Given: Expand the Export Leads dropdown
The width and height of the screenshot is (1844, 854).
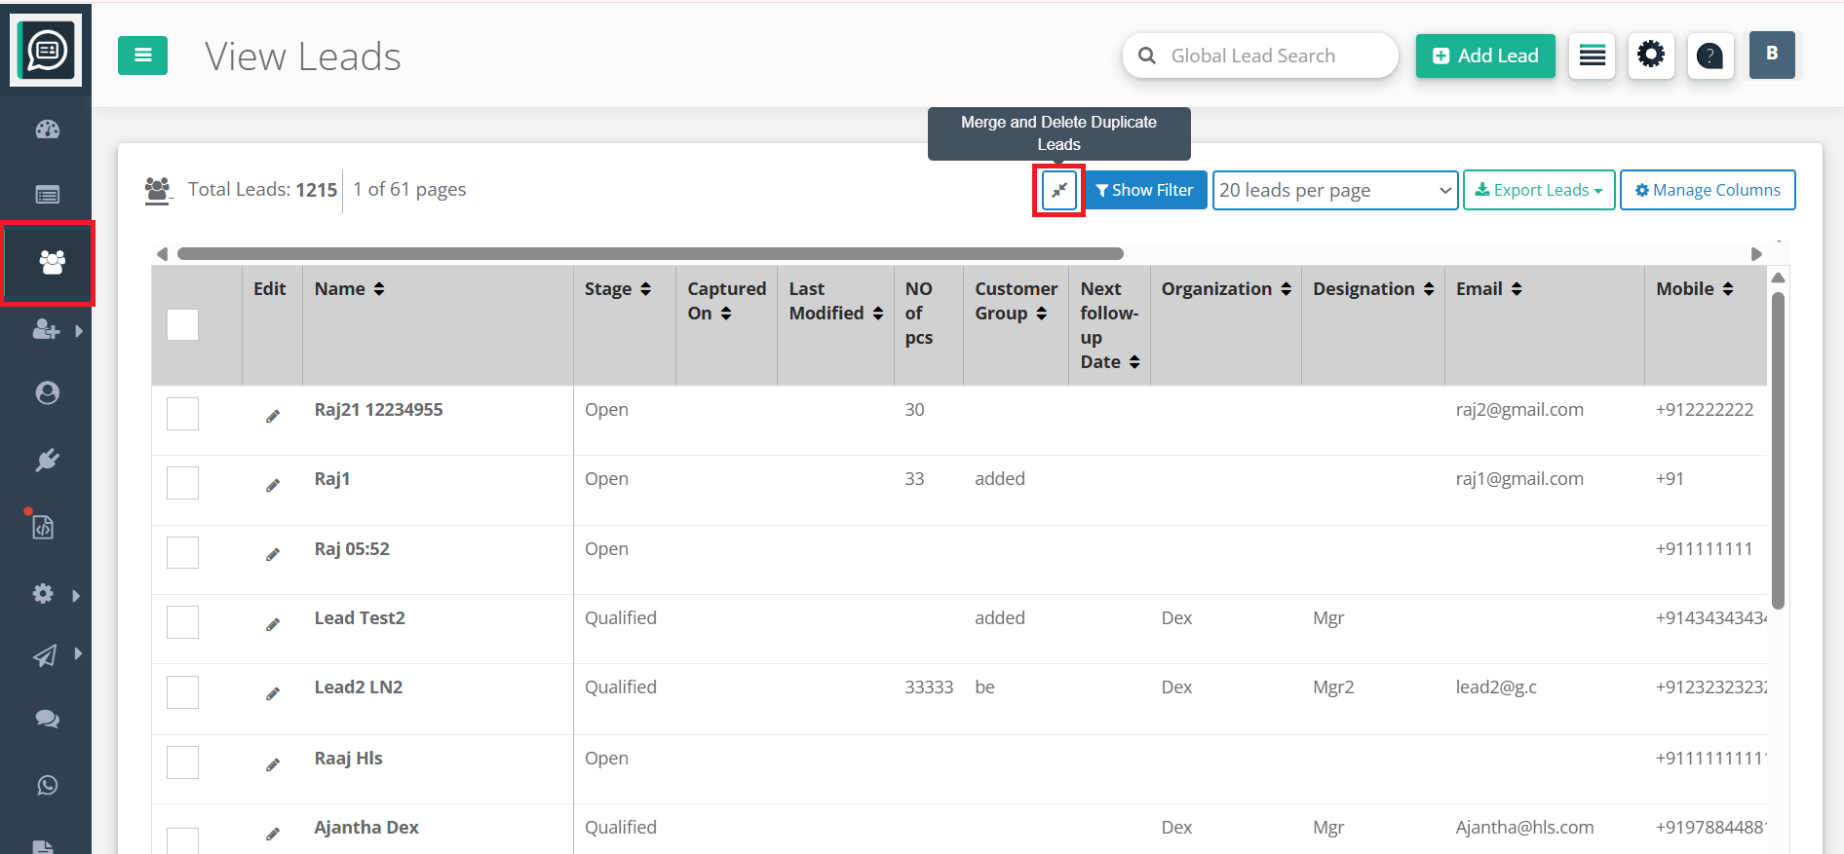Looking at the screenshot, I should (1538, 190).
